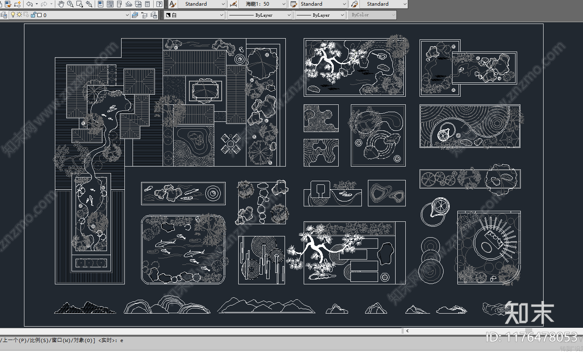Toggle layer 0 viewport freeze icon
The image size is (583, 353).
tap(26, 15)
